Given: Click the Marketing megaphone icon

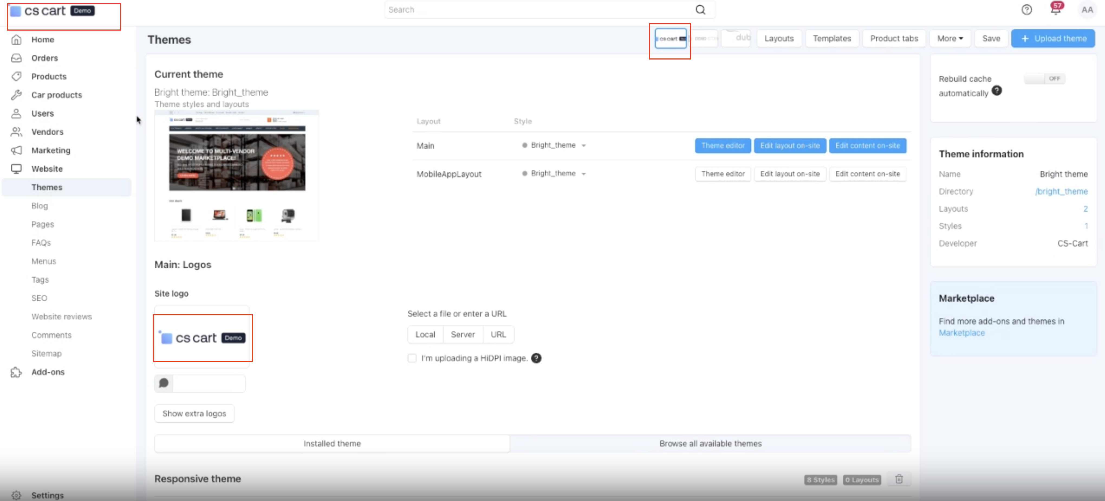Looking at the screenshot, I should tap(16, 150).
